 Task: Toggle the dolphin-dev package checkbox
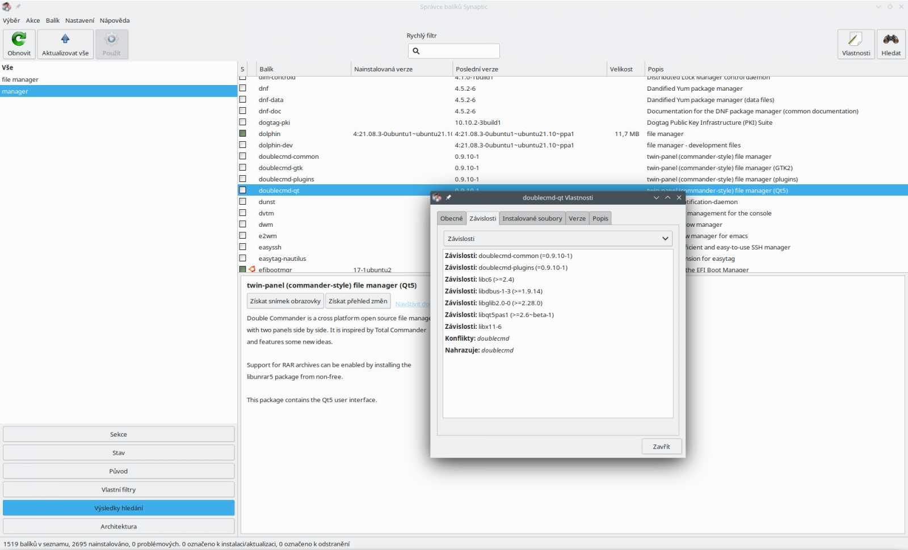tap(242, 145)
